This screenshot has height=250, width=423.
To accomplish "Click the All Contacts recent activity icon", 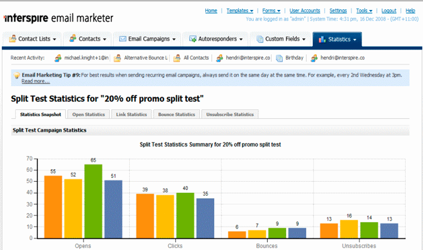I will (177, 58).
